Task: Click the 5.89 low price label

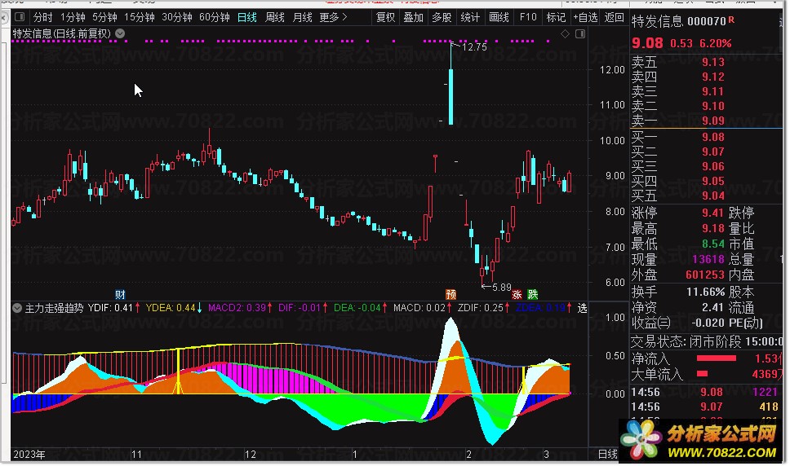Action: [501, 287]
